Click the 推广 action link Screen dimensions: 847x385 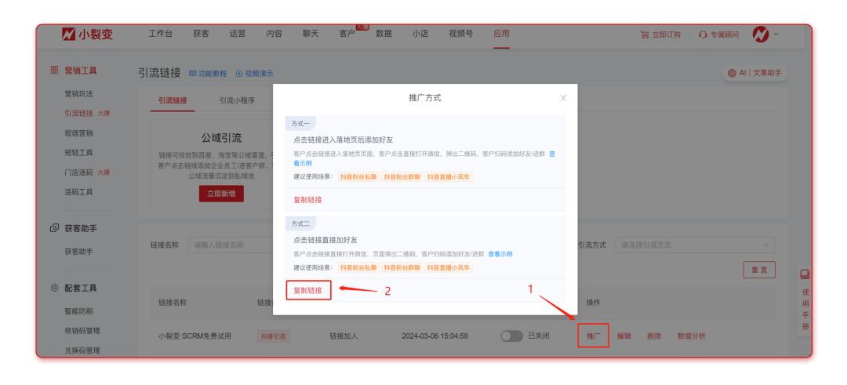(594, 336)
